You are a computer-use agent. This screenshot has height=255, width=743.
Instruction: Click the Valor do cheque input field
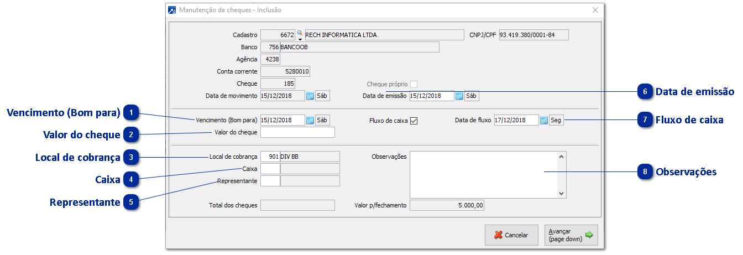297,132
